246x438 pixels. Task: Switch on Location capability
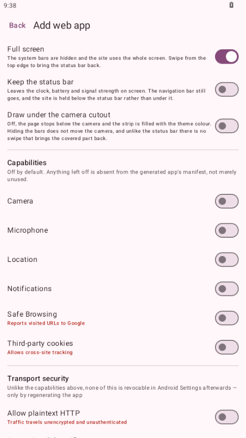(226, 260)
